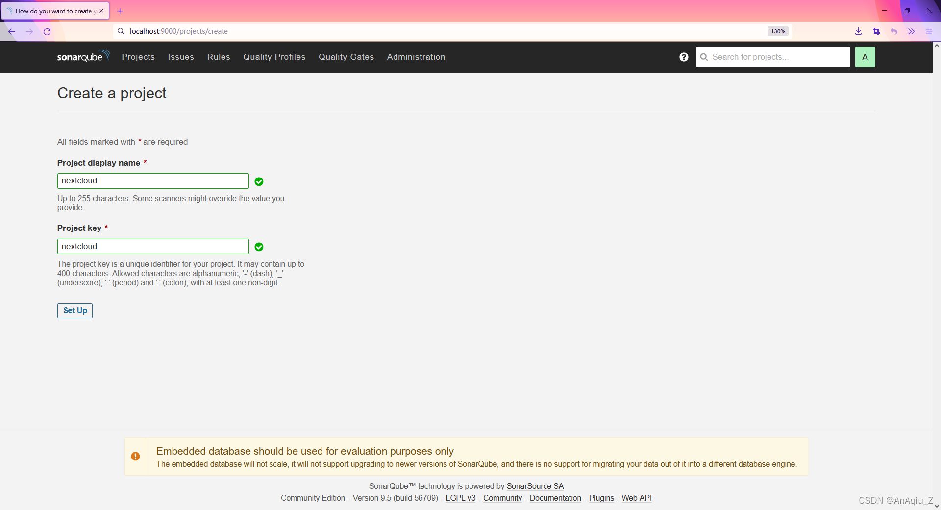Open the SonarSource SA link
Screen dimensions: 941x510
(x=535, y=486)
